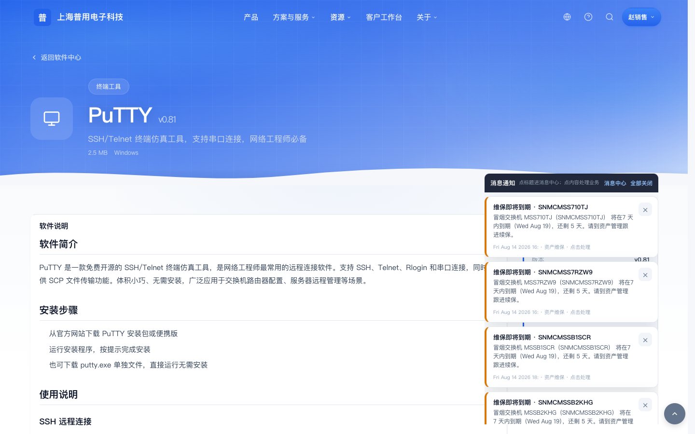
Task: Click 全部关闭 to close all notifications
Action: click(641, 183)
